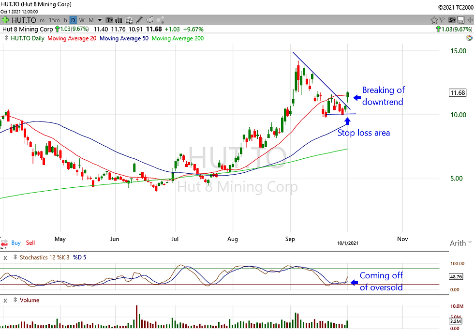This screenshot has height=332, width=474.
Task: Click the 10/1/2021 date marker
Action: (348, 243)
